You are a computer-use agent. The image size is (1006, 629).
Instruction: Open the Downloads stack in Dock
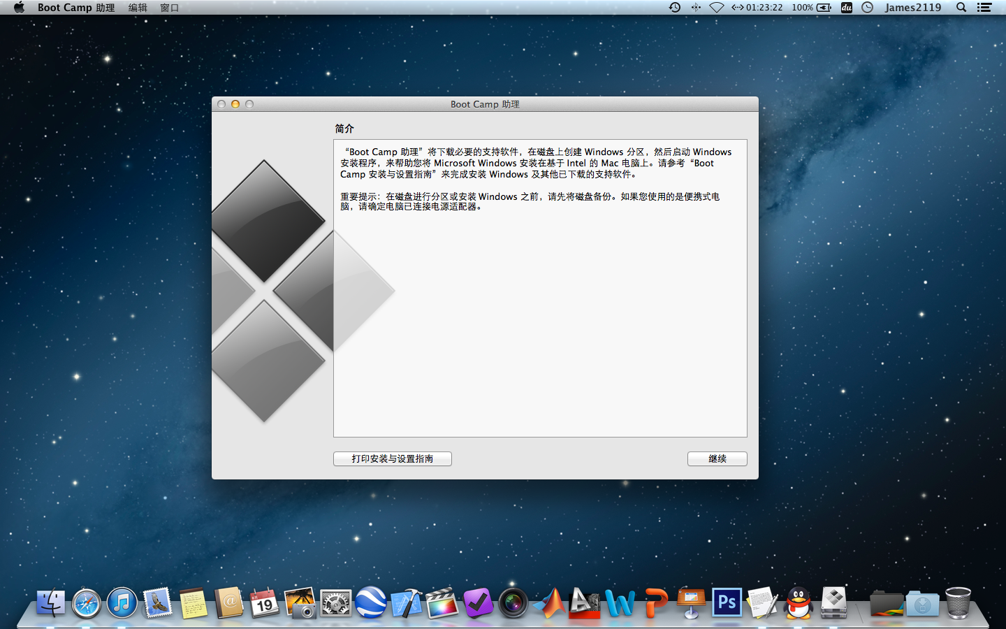(922, 603)
